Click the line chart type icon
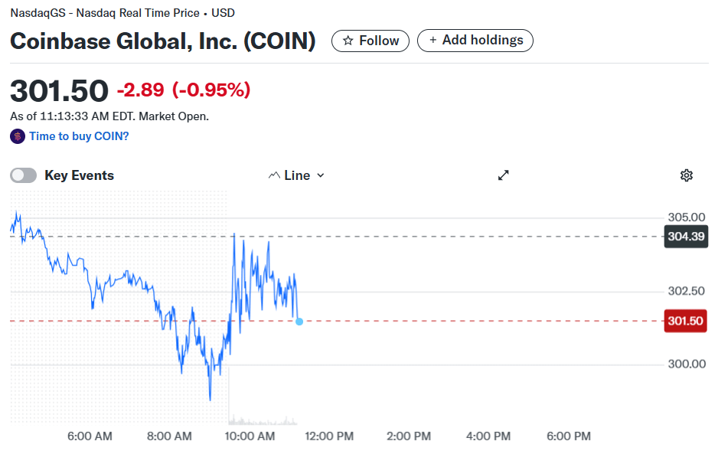Screen dimensions: 718x451 (275, 175)
